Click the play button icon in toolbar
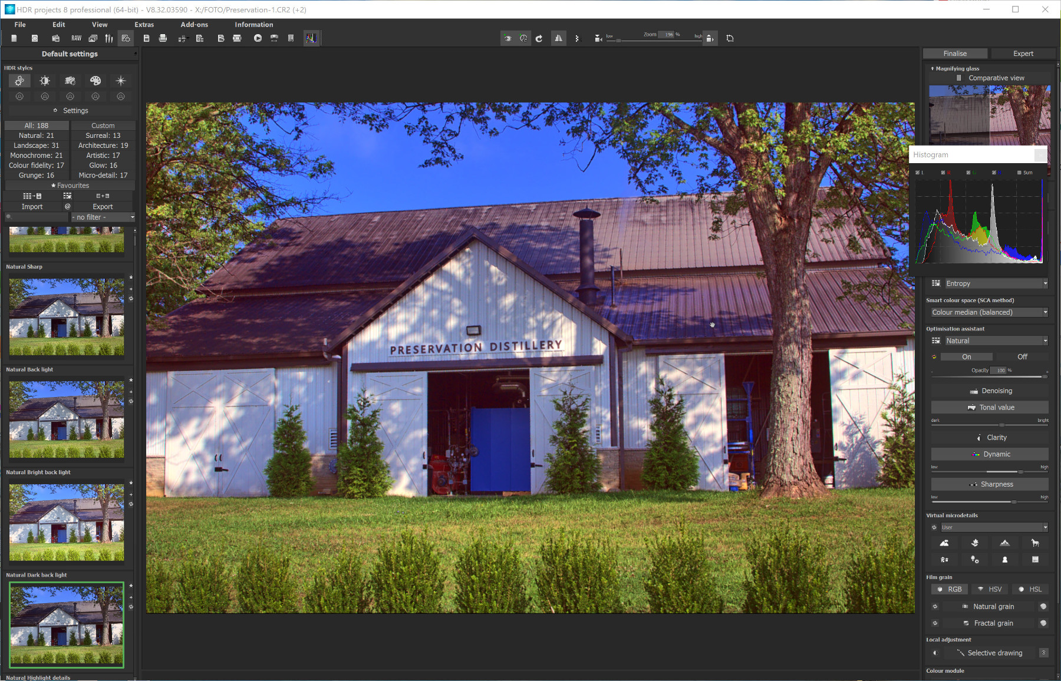The image size is (1061, 681). 258,38
